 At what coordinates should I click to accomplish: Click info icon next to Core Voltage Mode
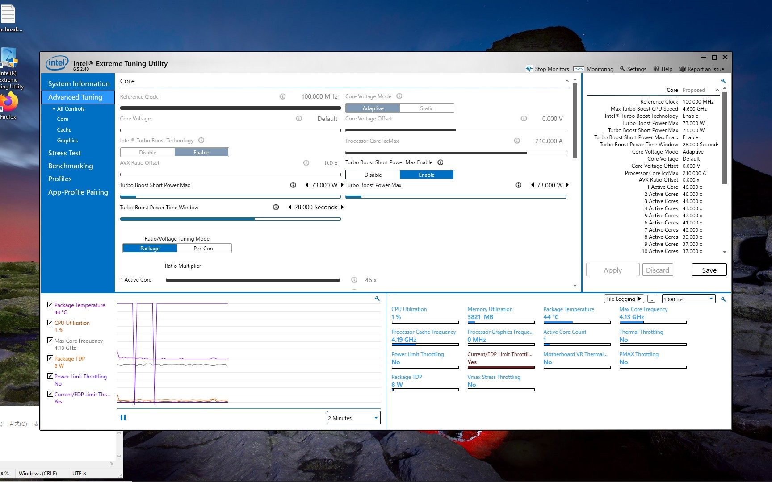coord(399,96)
